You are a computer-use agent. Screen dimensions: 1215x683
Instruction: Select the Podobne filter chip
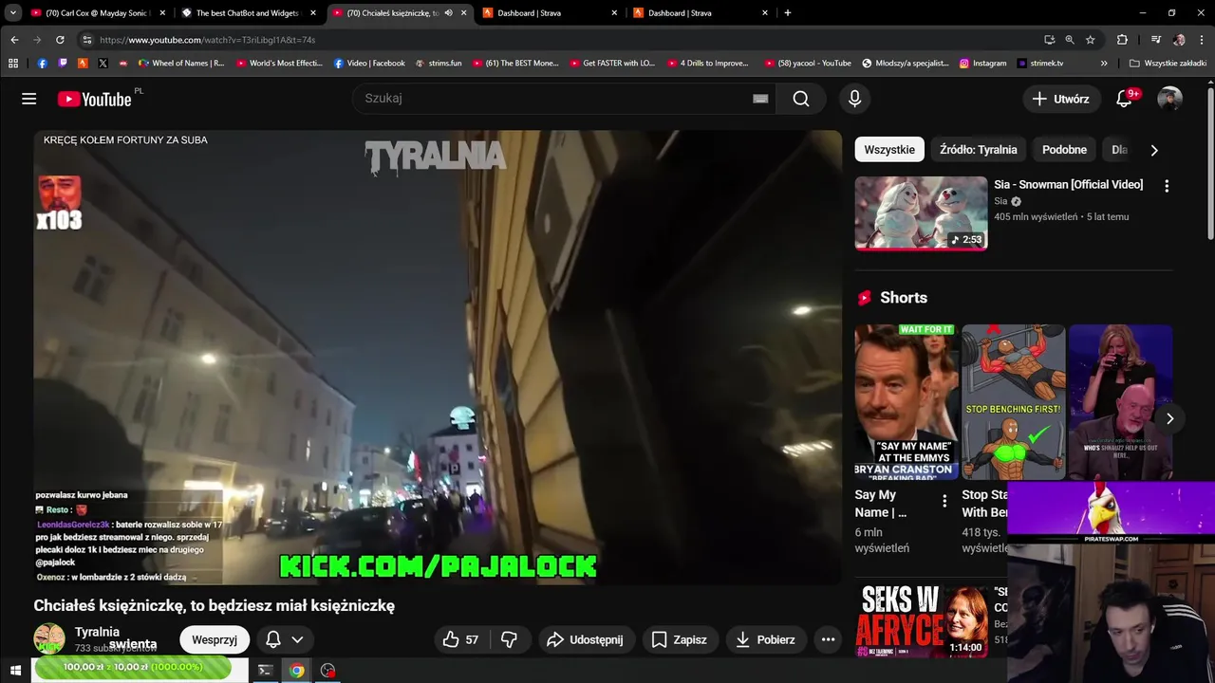pos(1064,150)
